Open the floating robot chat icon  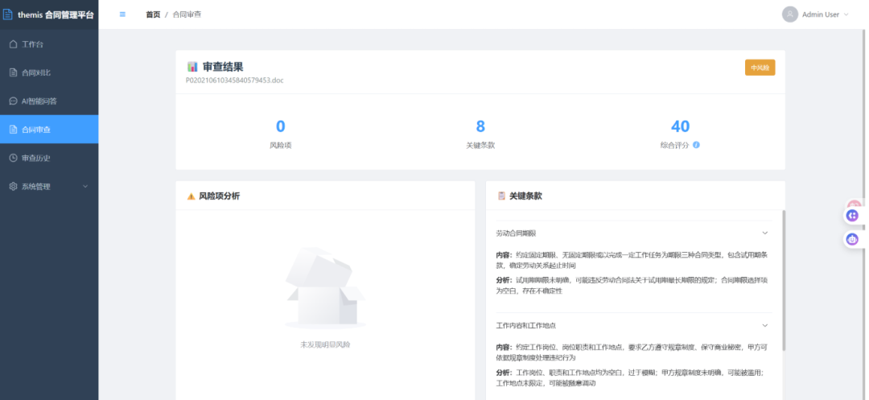[x=852, y=239]
